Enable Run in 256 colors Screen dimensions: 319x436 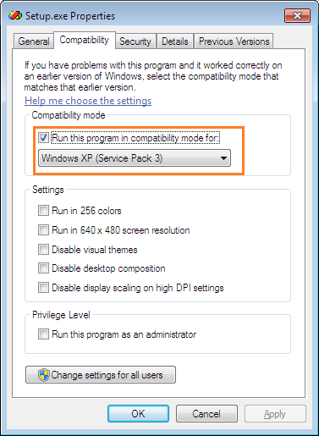pyautogui.click(x=43, y=211)
